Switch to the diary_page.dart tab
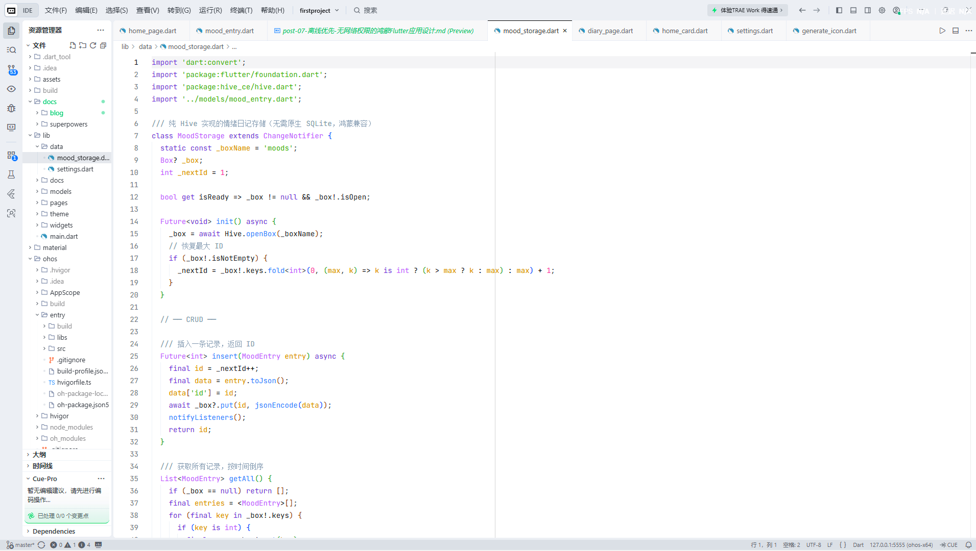Screen dimensions: 976x551 609,31
